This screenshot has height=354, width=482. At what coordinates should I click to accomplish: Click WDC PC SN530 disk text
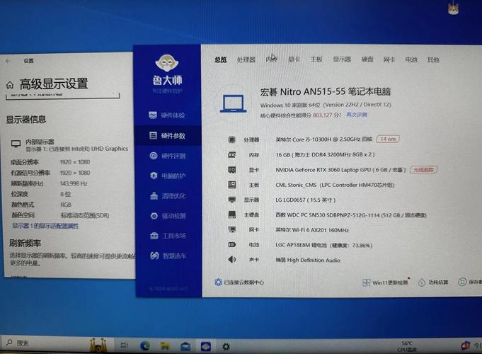click(x=351, y=215)
